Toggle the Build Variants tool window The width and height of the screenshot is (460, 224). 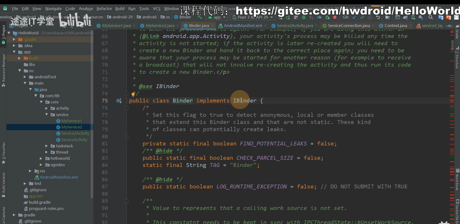(4, 185)
